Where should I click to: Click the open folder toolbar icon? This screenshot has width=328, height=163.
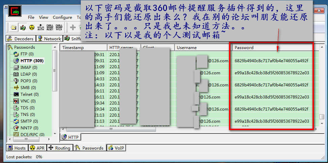14,27
